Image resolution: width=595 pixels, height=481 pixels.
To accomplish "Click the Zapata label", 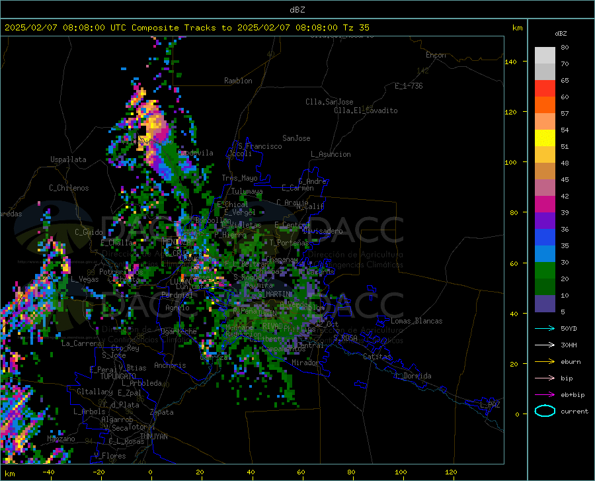I will point(162,412).
